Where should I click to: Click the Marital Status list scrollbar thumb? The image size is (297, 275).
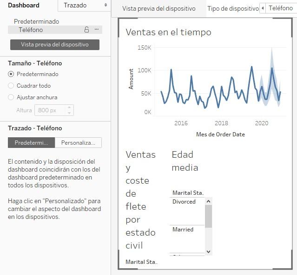(208, 216)
